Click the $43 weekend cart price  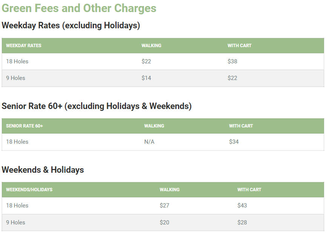(242, 206)
